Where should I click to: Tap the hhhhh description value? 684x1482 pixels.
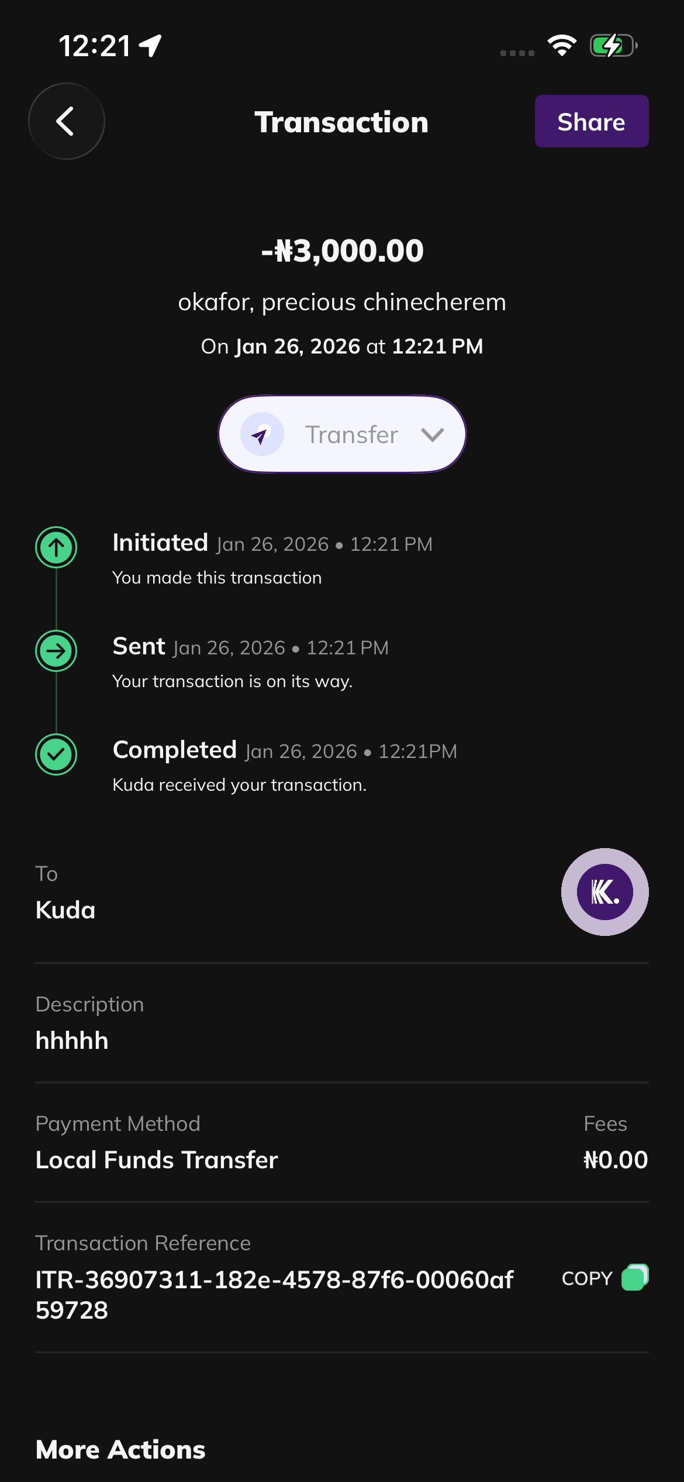tap(72, 1041)
